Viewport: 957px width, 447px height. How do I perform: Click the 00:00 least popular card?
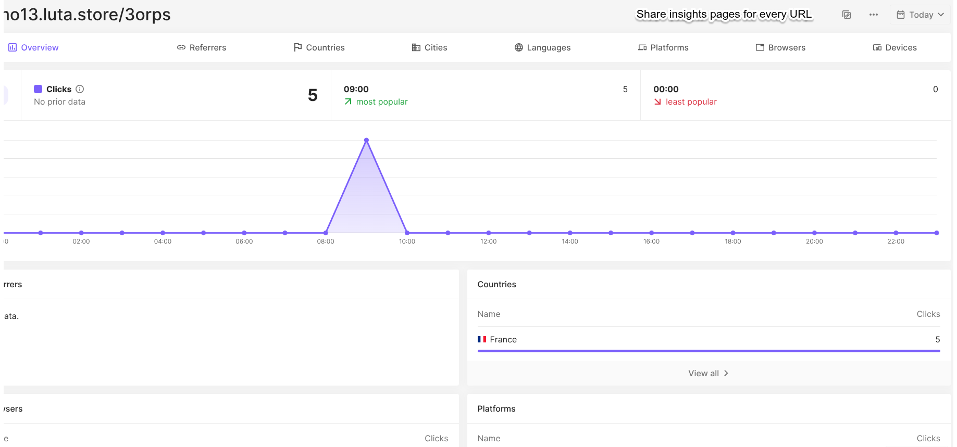coord(796,95)
